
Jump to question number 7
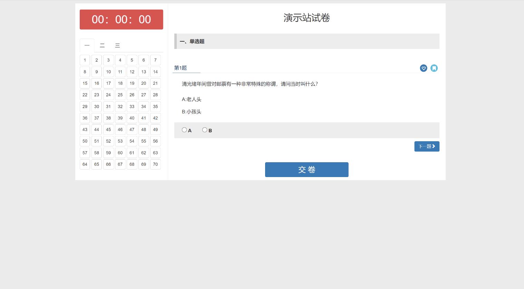(155, 60)
